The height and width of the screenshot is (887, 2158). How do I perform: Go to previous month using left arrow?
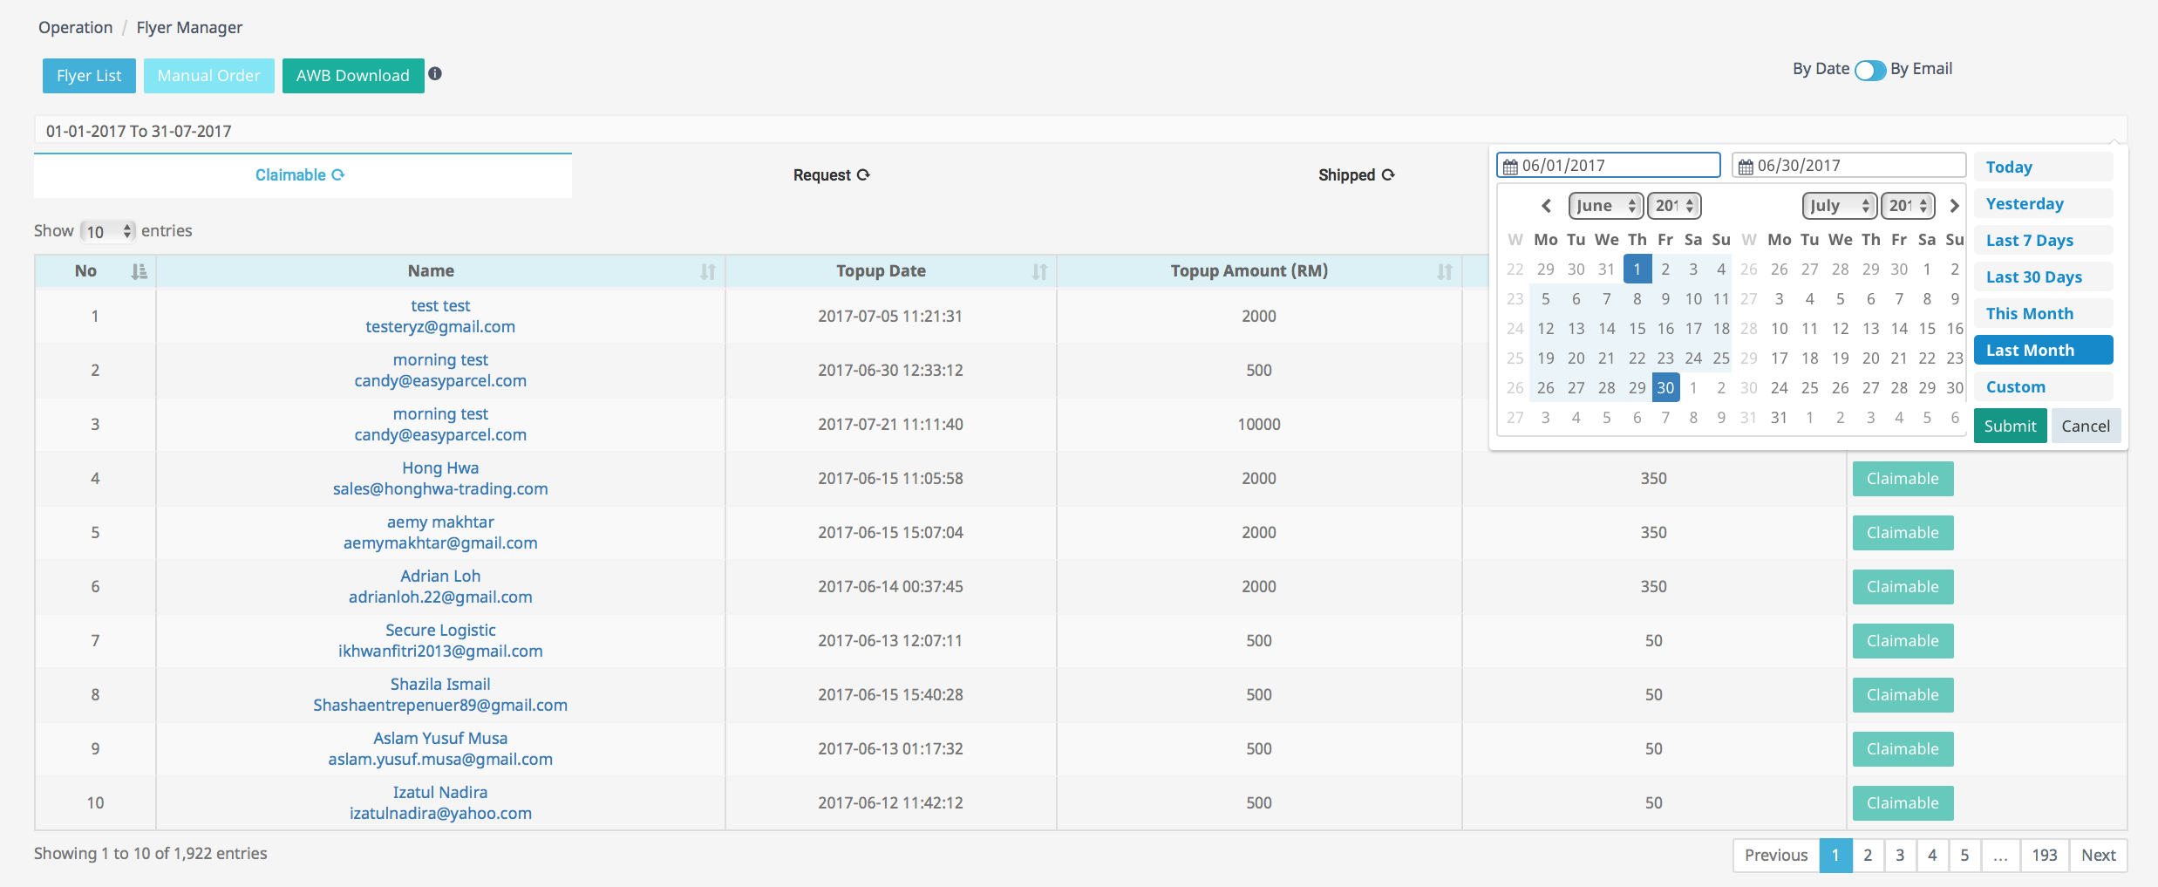1546,206
